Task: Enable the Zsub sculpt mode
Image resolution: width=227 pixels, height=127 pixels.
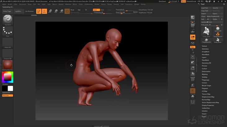Action: [102, 10]
